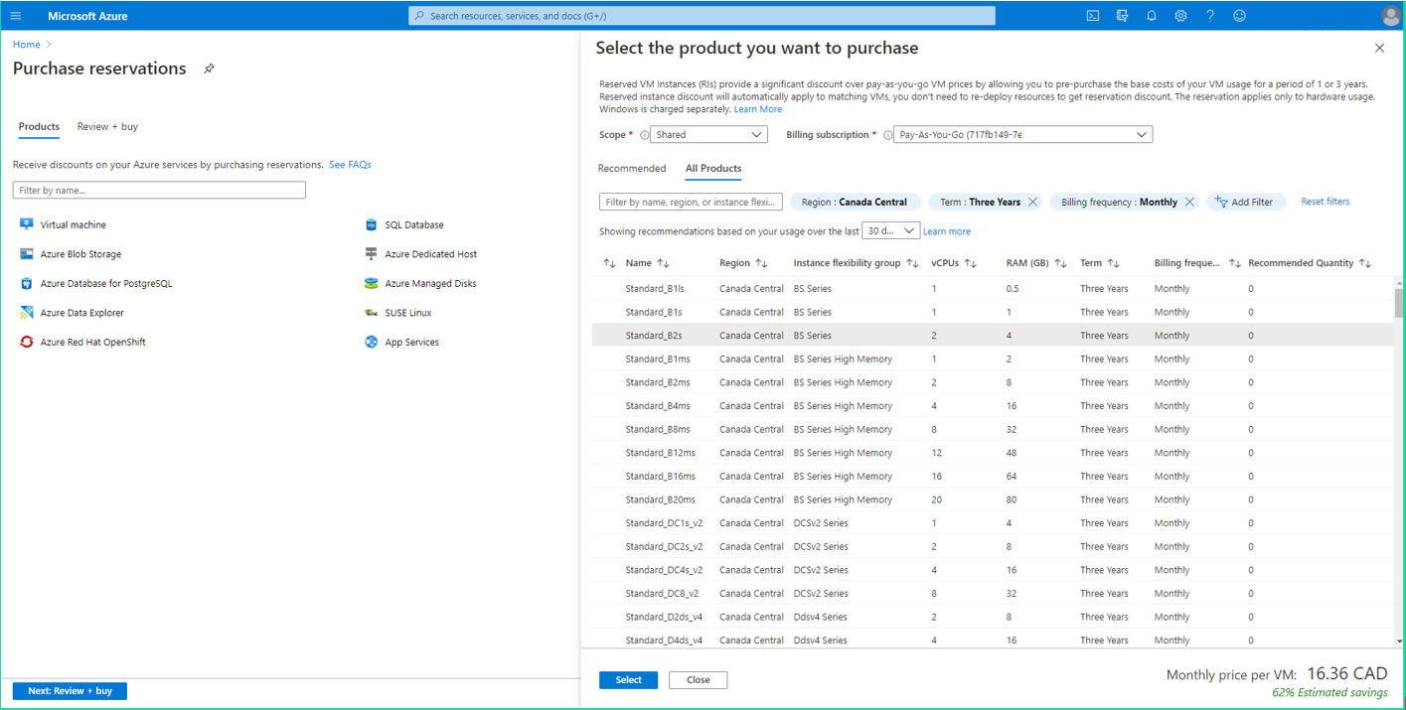
Task: Open the account avatar menu
Action: [1390, 16]
